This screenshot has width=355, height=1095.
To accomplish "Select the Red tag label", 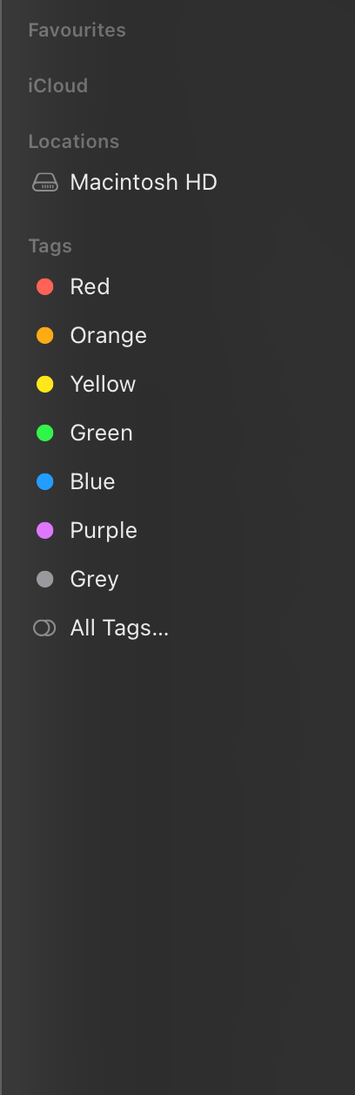I will coord(90,287).
